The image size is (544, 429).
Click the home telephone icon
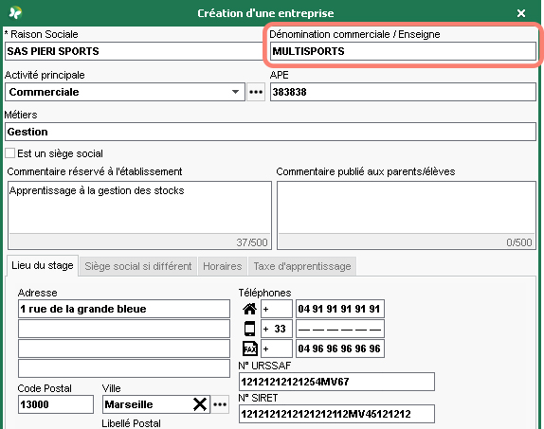tap(249, 309)
